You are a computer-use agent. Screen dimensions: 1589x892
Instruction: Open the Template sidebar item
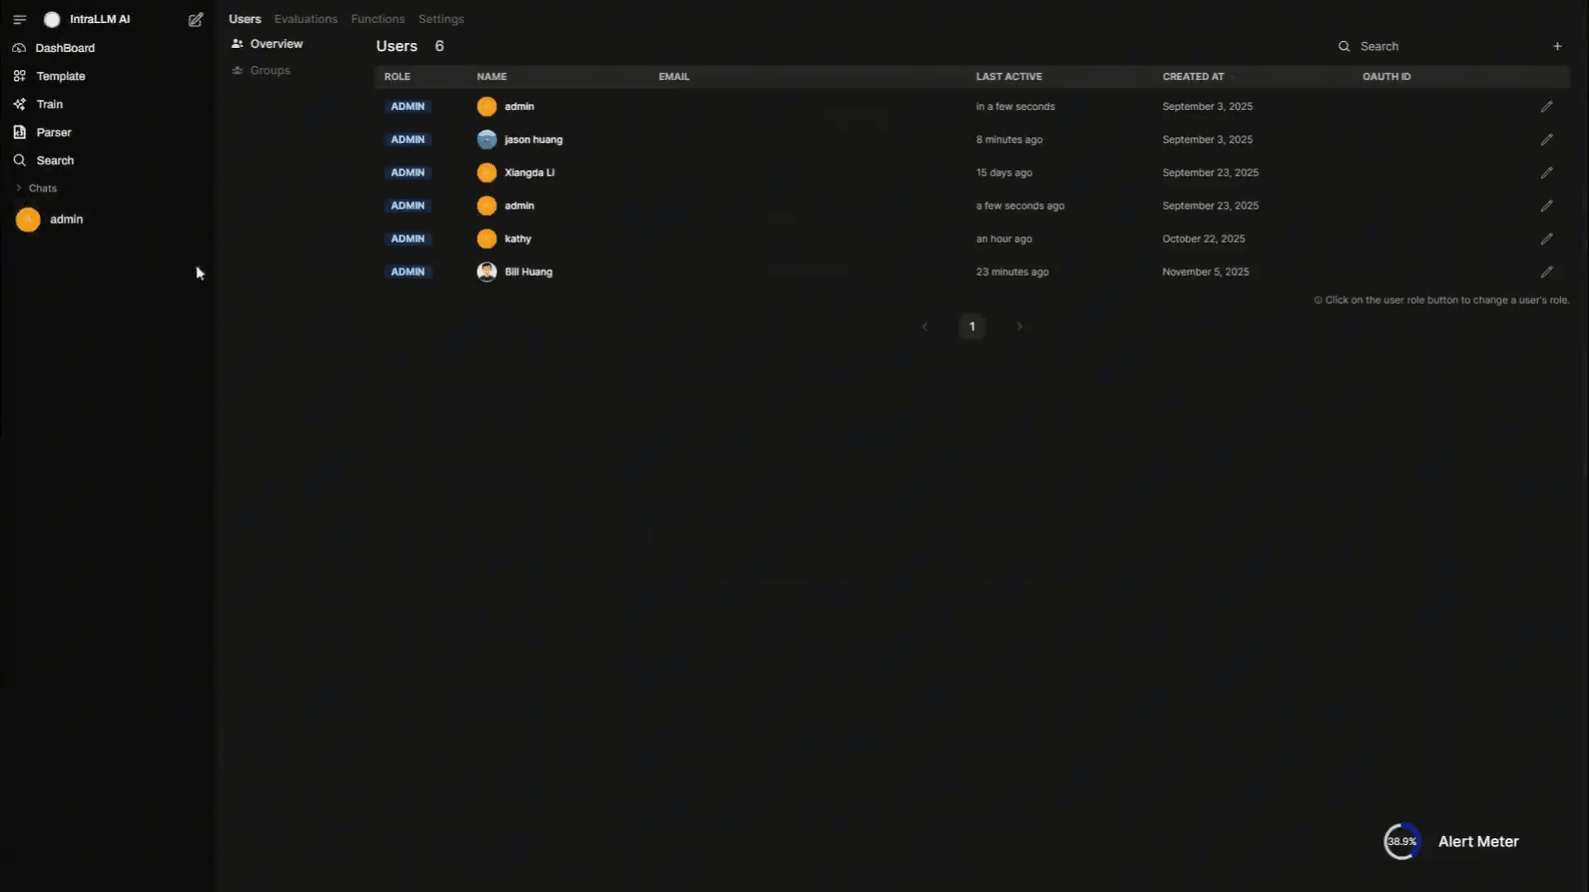(x=50, y=76)
